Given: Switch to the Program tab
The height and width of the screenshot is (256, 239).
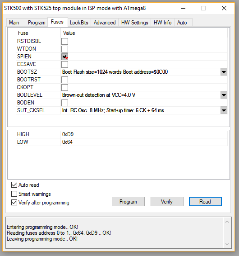Looking at the screenshot, I should tap(37, 23).
